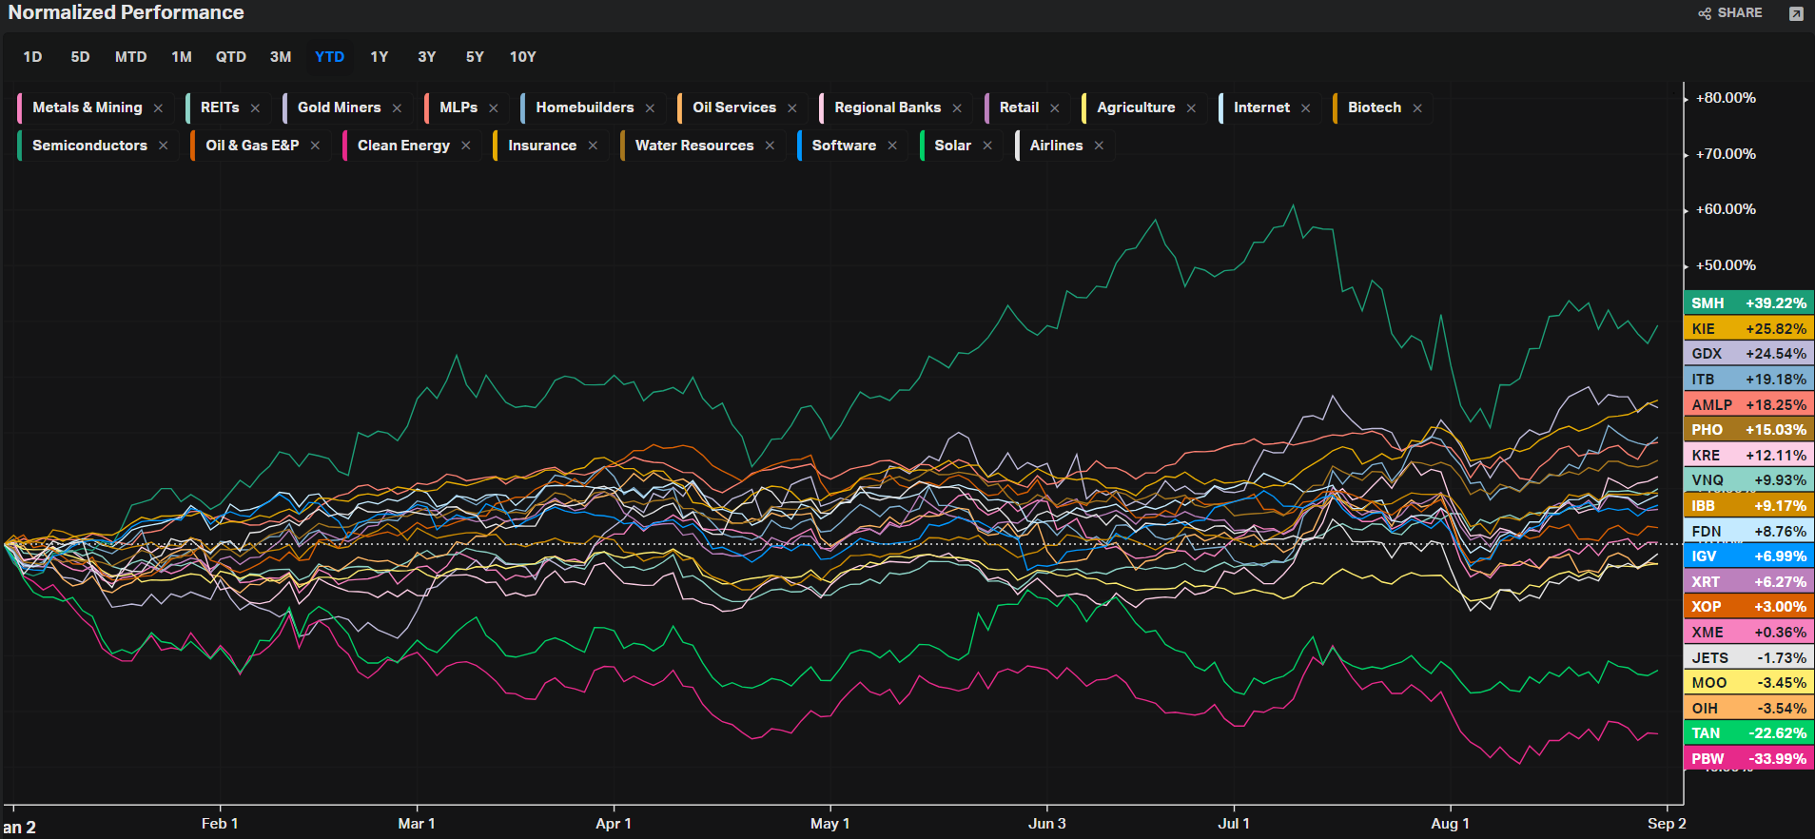
Task: Remove the Oil & Gas E&P chip
Action: pos(315,146)
